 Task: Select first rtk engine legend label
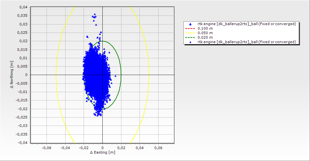coord(247,24)
